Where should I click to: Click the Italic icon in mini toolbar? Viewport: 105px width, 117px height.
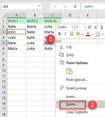[66, 34]
